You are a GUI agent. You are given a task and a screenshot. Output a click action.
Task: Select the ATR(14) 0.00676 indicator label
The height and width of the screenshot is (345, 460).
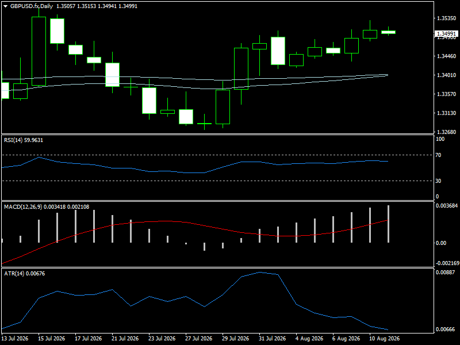[25, 274]
